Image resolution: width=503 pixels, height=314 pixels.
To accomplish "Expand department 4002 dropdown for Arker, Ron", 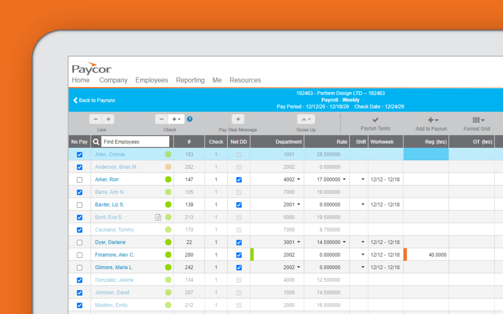I will [x=298, y=179].
